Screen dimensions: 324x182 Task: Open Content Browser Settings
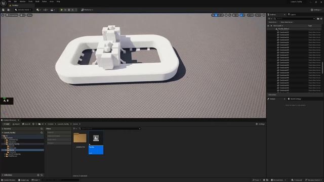(260, 124)
